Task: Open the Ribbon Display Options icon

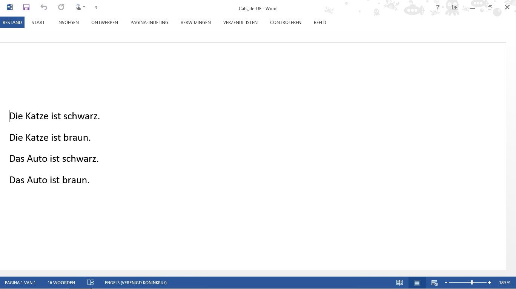Action: [455, 8]
